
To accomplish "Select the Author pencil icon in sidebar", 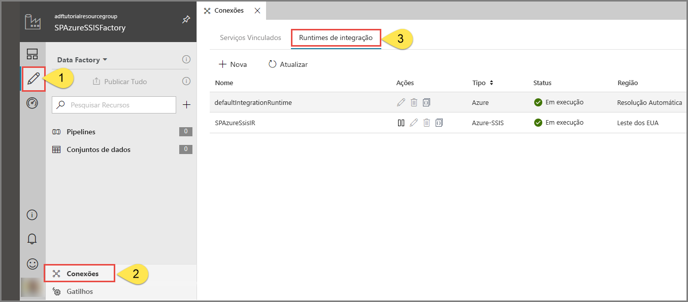I will pyautogui.click(x=33, y=79).
